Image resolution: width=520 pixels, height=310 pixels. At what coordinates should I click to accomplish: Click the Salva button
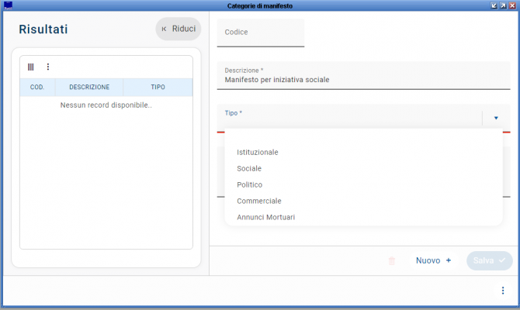pos(489,260)
